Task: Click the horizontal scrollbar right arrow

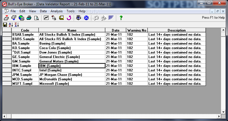Action: [x=219, y=116]
